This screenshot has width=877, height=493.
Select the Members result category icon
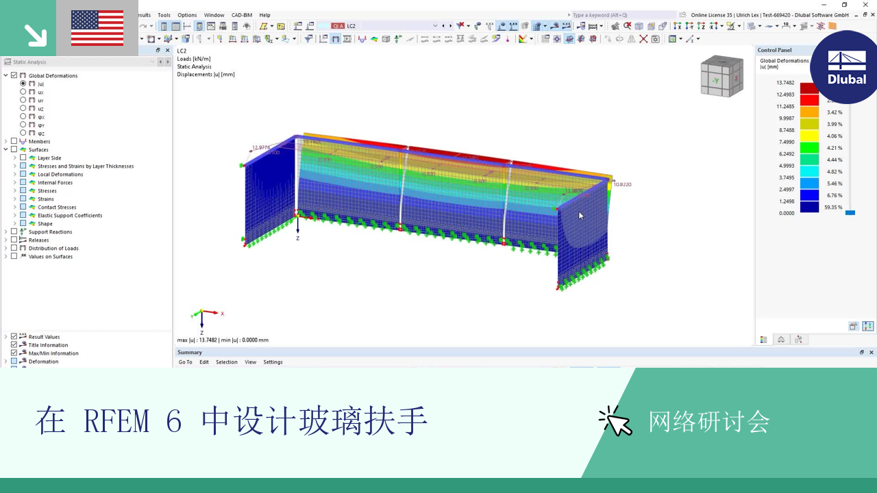pos(21,141)
